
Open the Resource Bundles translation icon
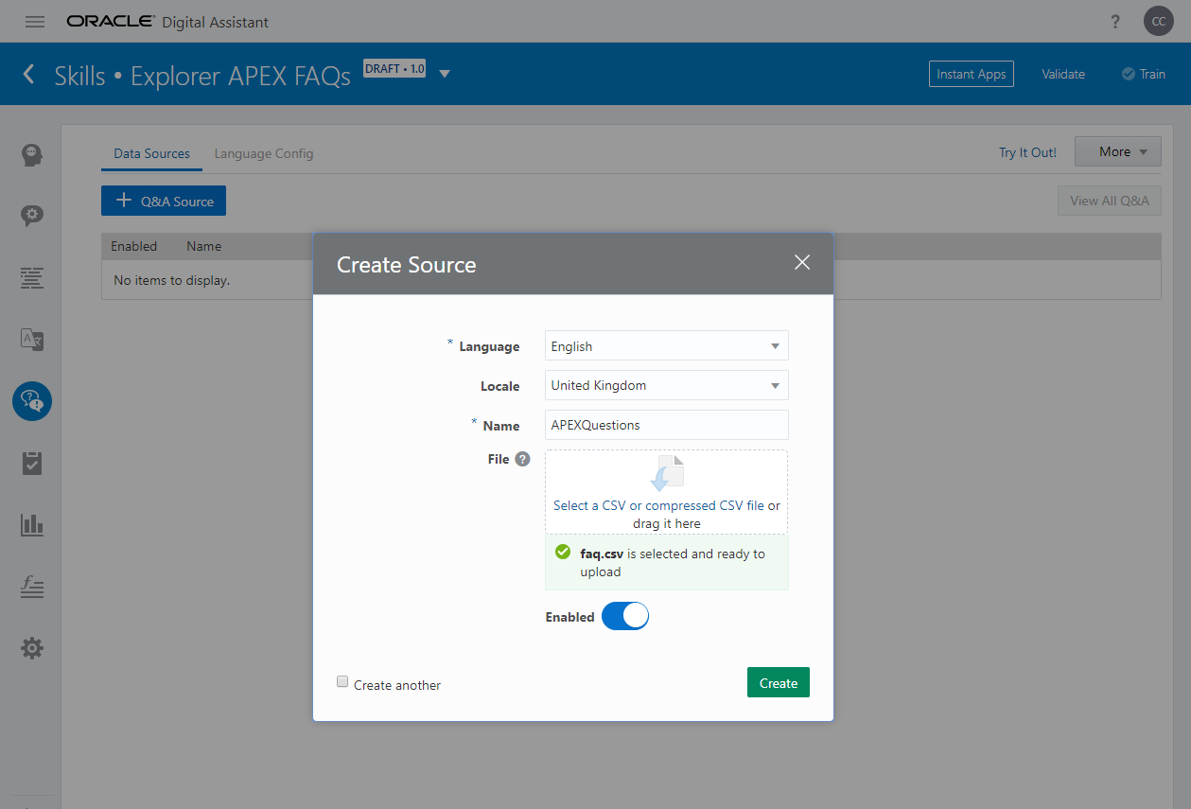32,340
